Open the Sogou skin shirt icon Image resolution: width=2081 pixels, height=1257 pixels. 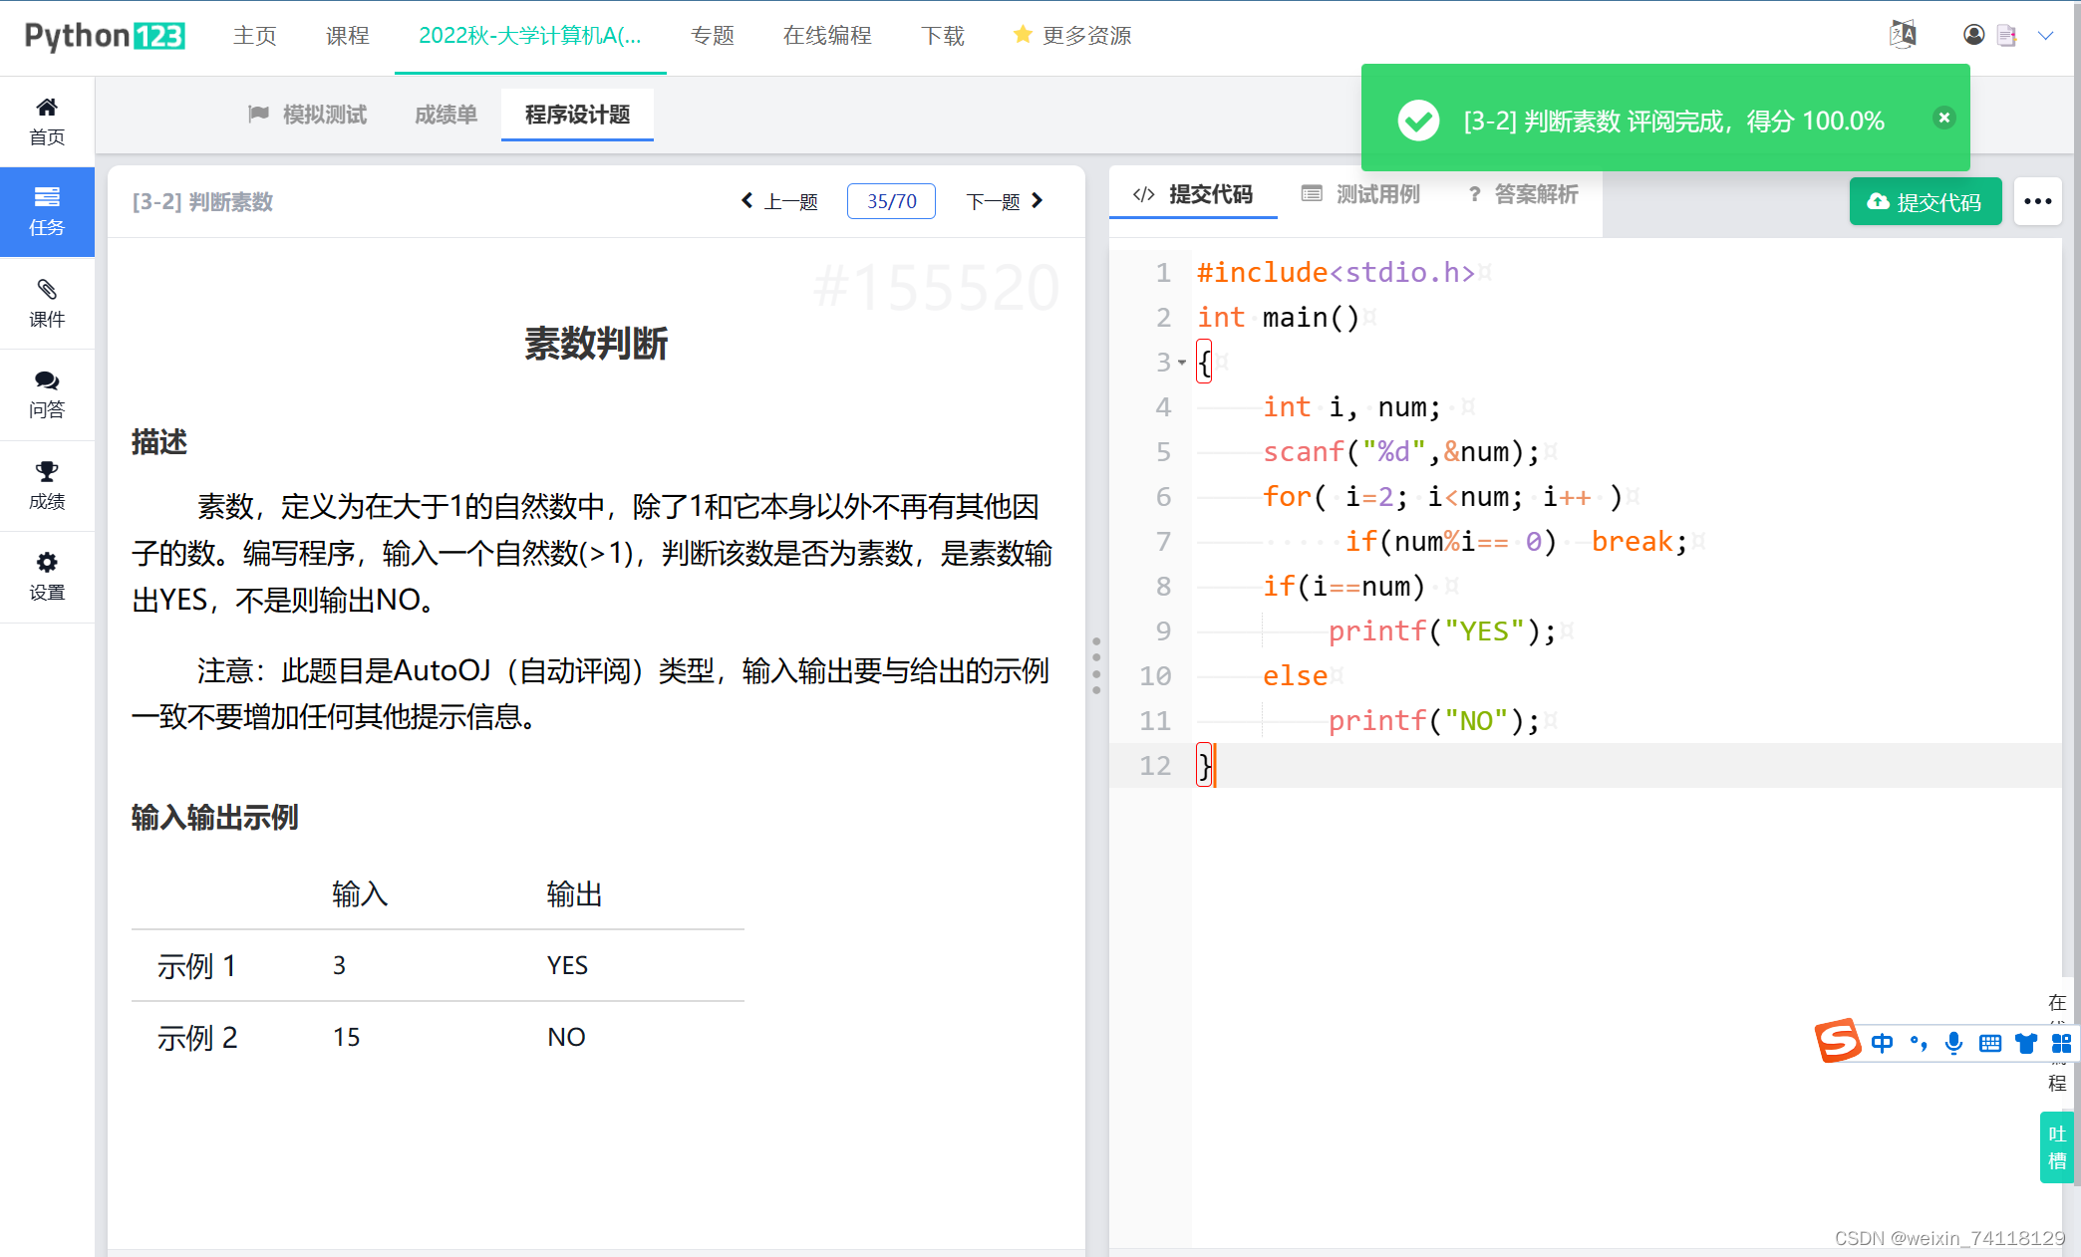[x=2026, y=1043]
